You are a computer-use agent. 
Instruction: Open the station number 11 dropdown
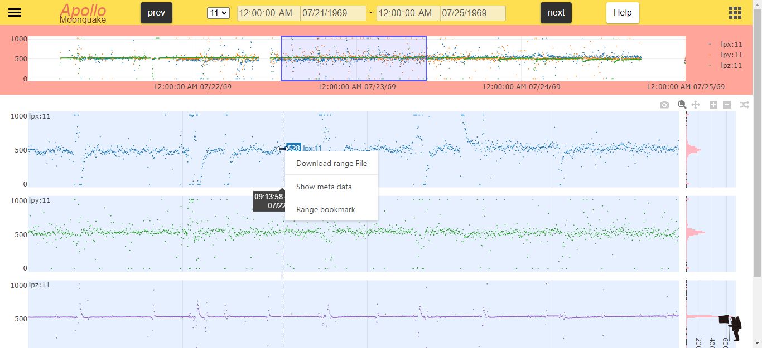pos(218,13)
